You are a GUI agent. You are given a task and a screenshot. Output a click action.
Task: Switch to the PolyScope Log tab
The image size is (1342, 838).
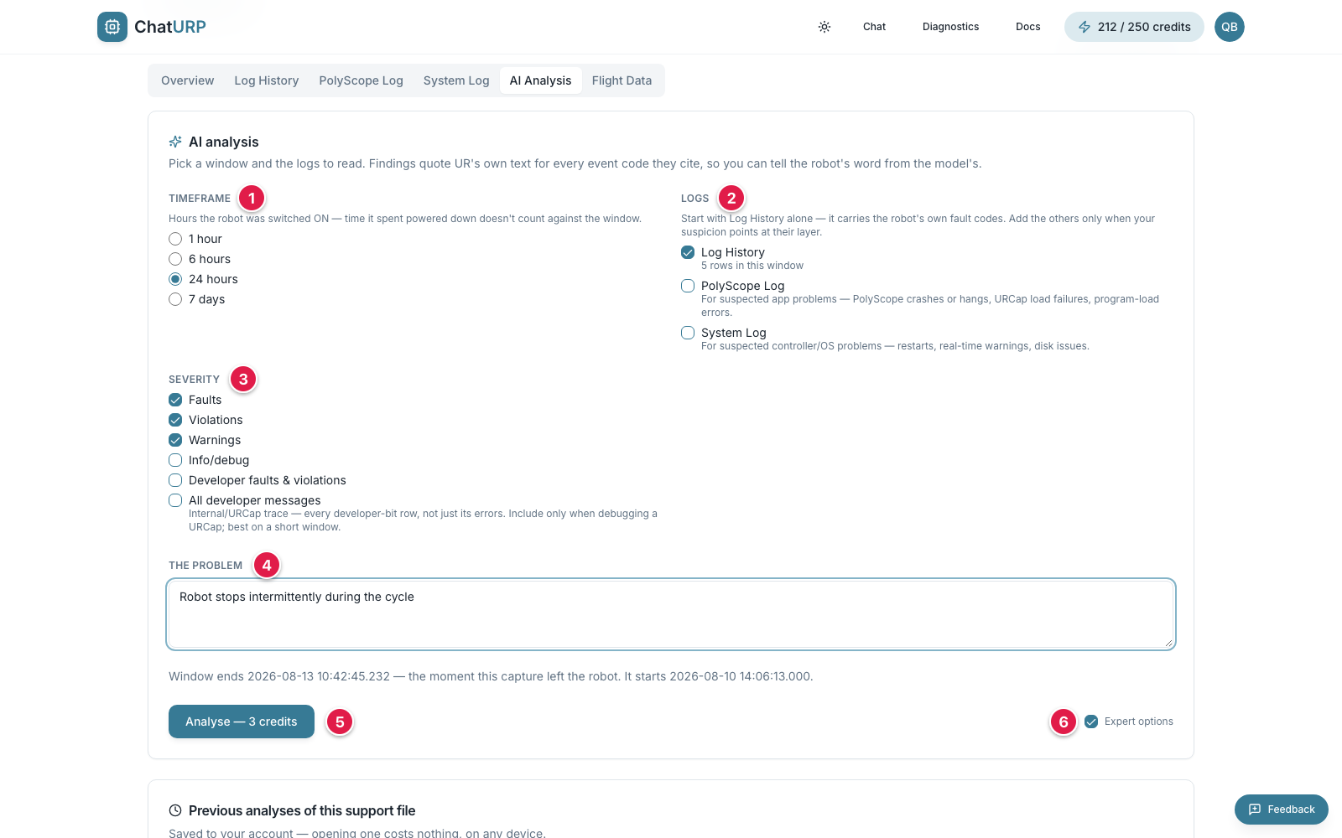pos(361,80)
